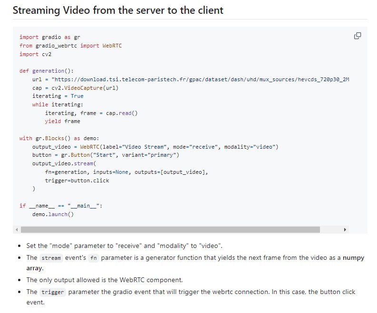Viewport: 377px width, 313px height.
Task: Click the "def generation():" code line
Action: pyautogui.click(x=47, y=71)
